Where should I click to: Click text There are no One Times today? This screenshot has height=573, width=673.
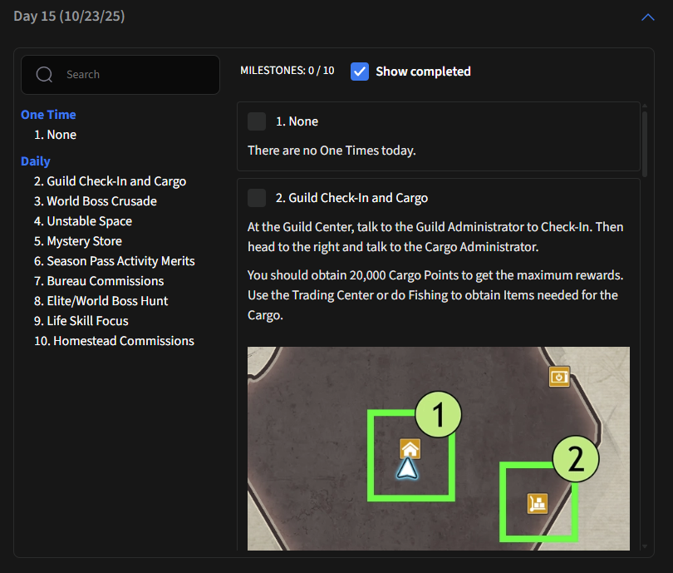click(332, 151)
